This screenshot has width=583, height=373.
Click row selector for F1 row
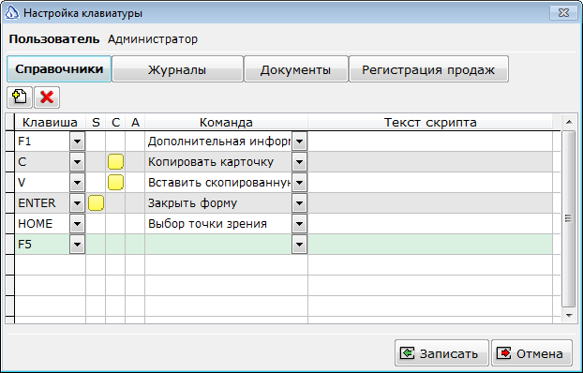(x=10, y=142)
